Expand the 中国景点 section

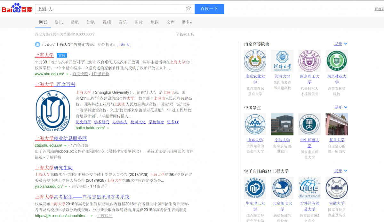[337, 108]
